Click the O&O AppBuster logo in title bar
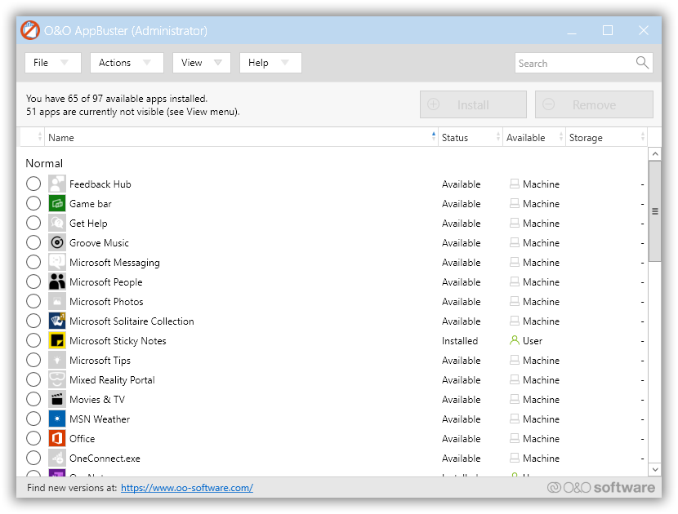 (30, 30)
